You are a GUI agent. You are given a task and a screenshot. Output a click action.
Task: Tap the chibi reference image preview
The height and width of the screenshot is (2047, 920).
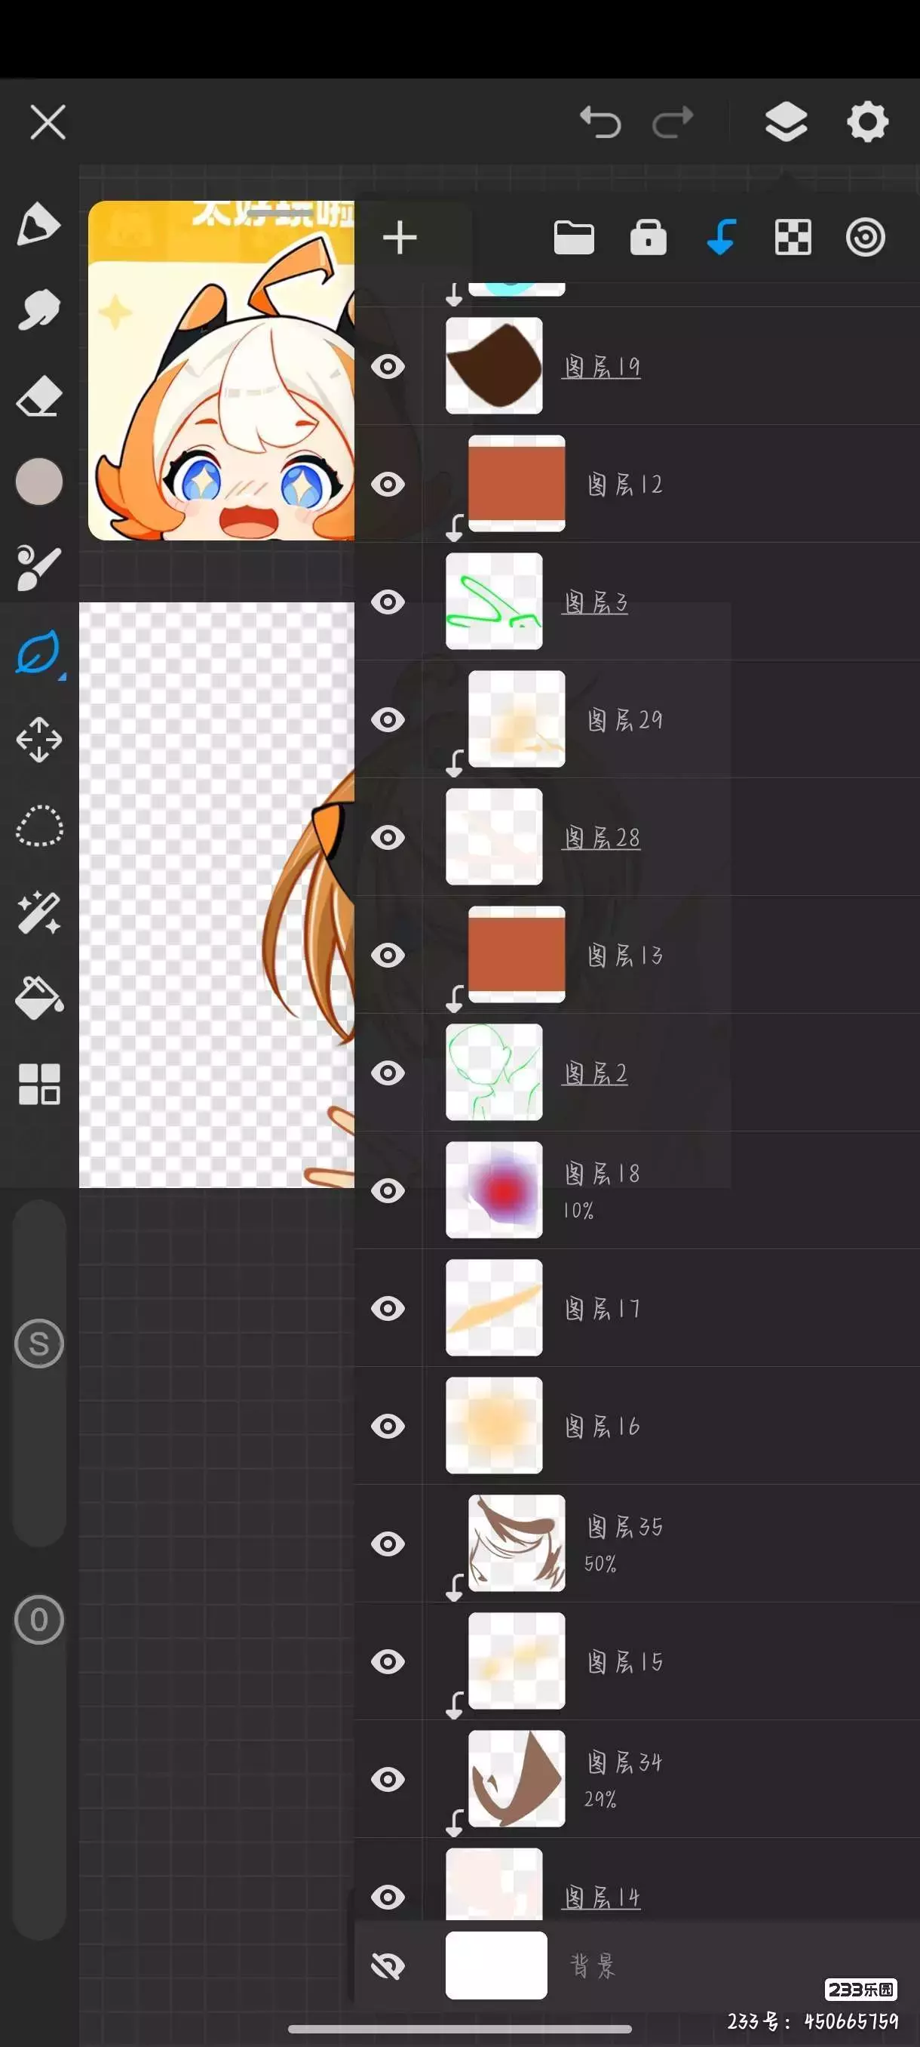pyautogui.click(x=222, y=371)
